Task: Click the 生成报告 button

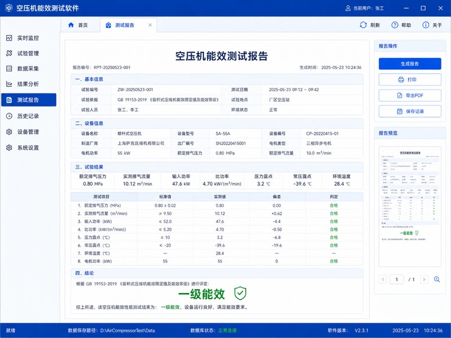Action: tap(410, 64)
